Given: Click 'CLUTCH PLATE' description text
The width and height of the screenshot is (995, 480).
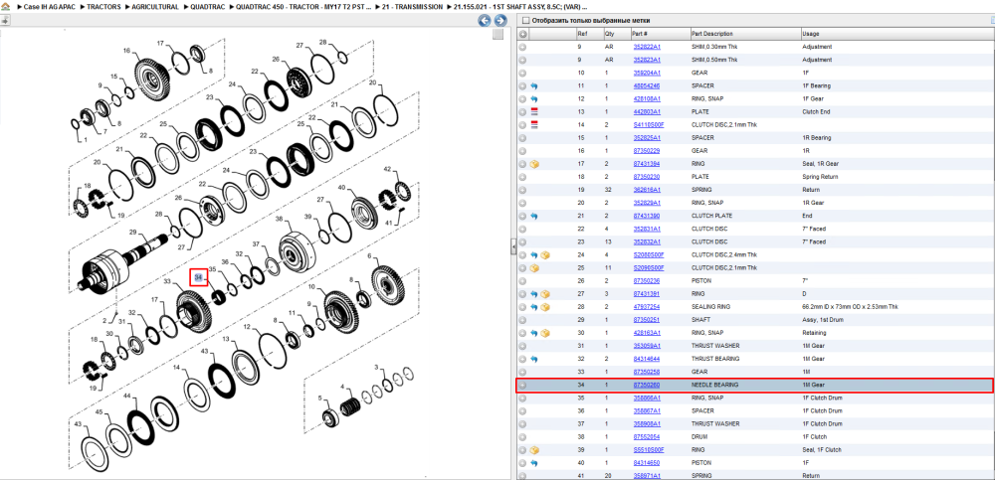Looking at the screenshot, I should [711, 216].
